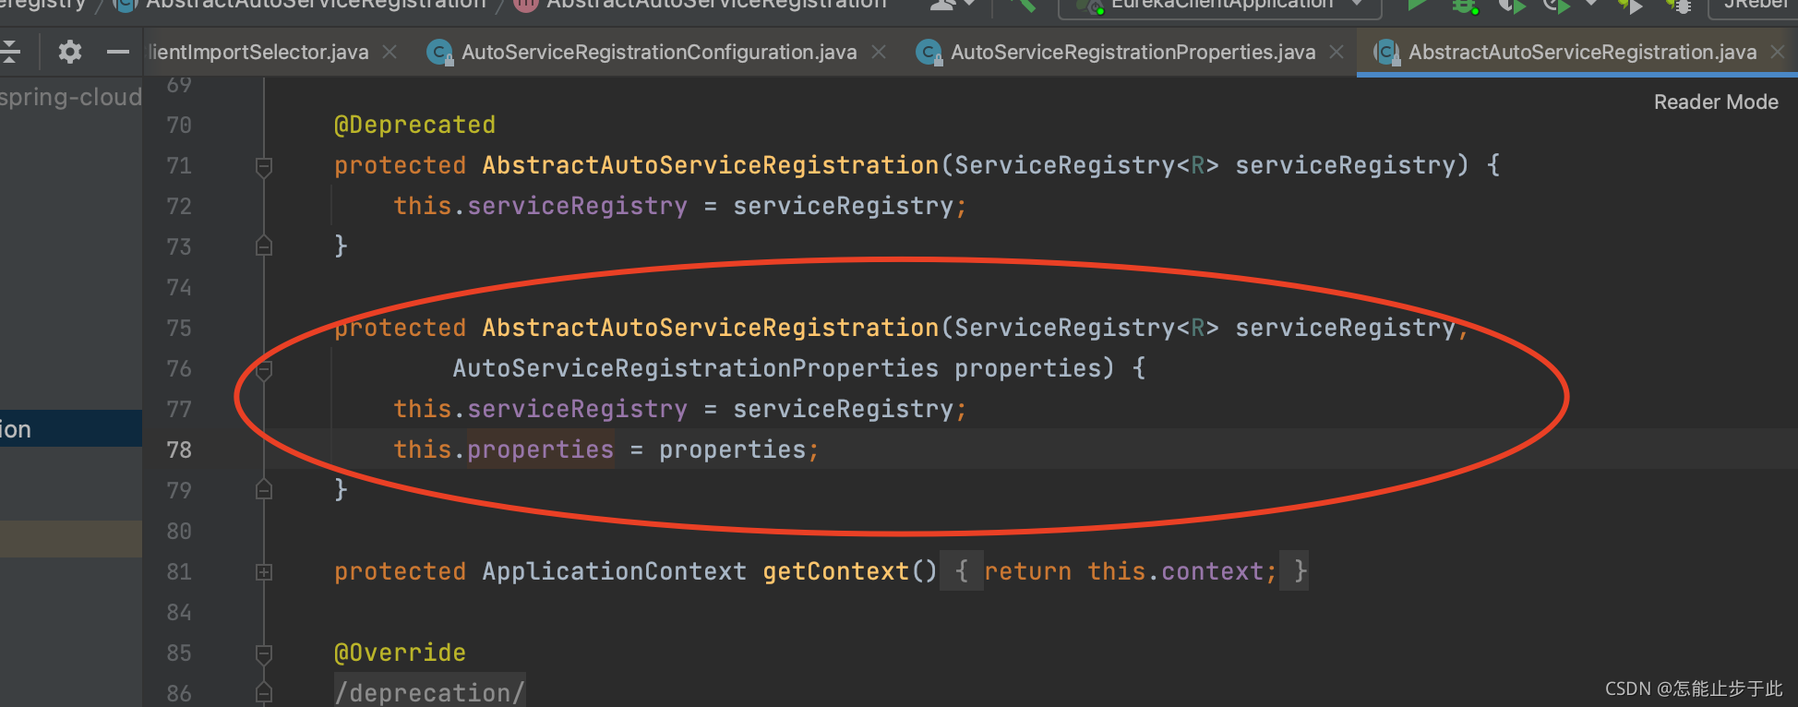
Task: Click ApplicationContext type on line 81
Action: pyautogui.click(x=614, y=572)
